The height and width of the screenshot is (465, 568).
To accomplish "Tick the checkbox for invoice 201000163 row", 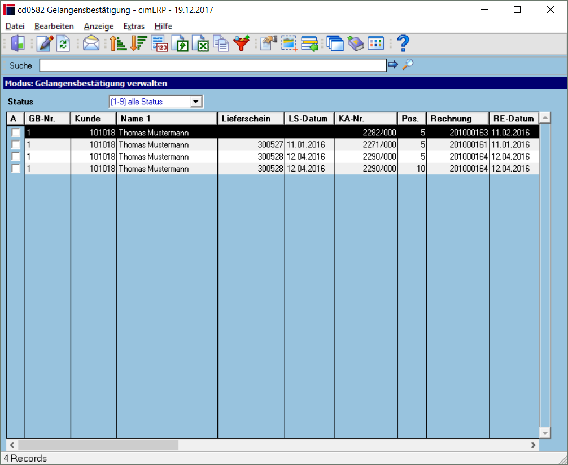I will click(x=16, y=133).
